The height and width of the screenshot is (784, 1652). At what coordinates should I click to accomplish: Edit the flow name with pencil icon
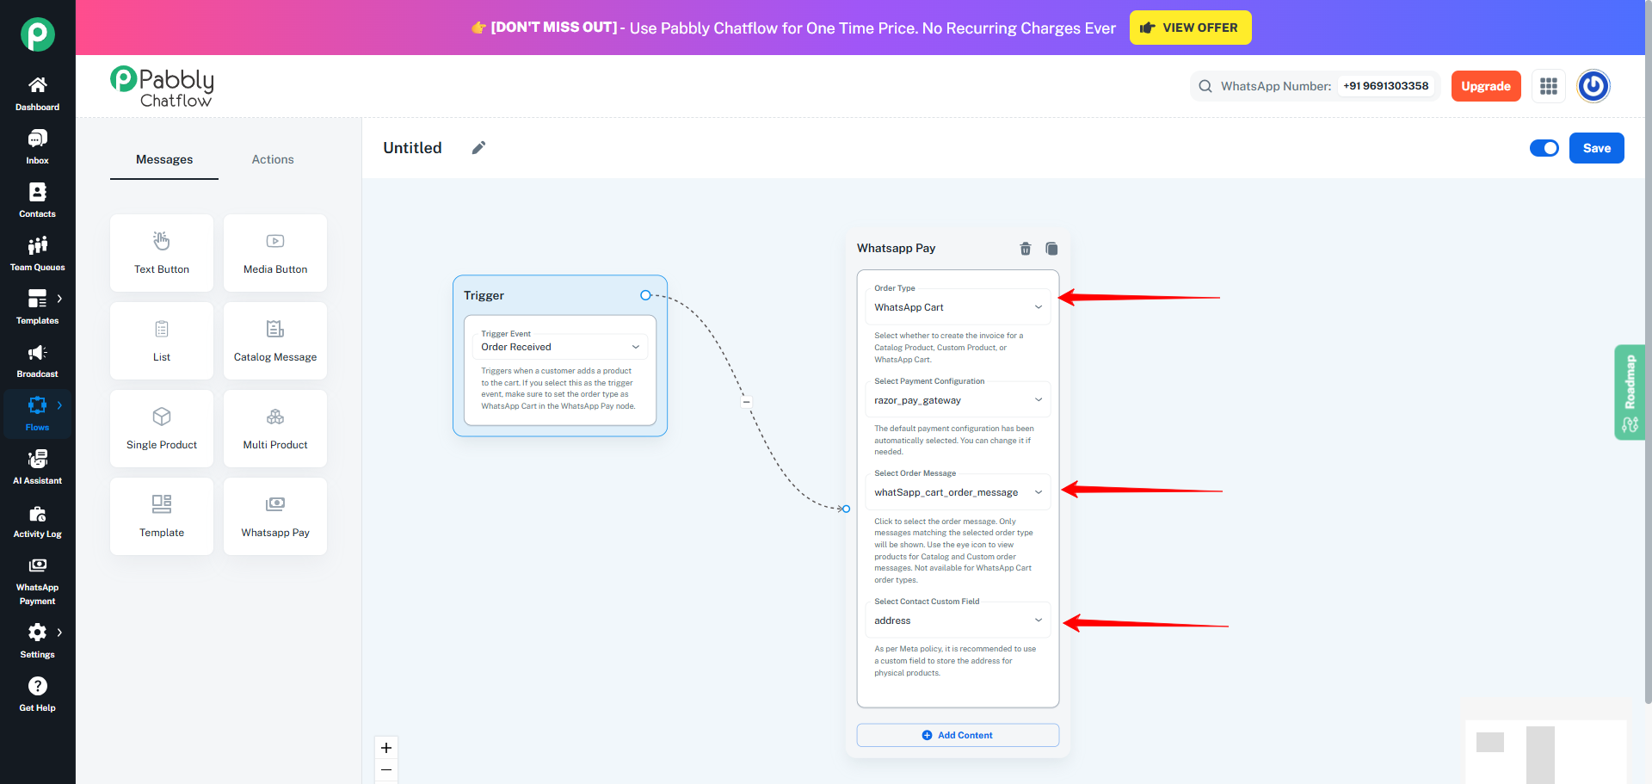479,148
